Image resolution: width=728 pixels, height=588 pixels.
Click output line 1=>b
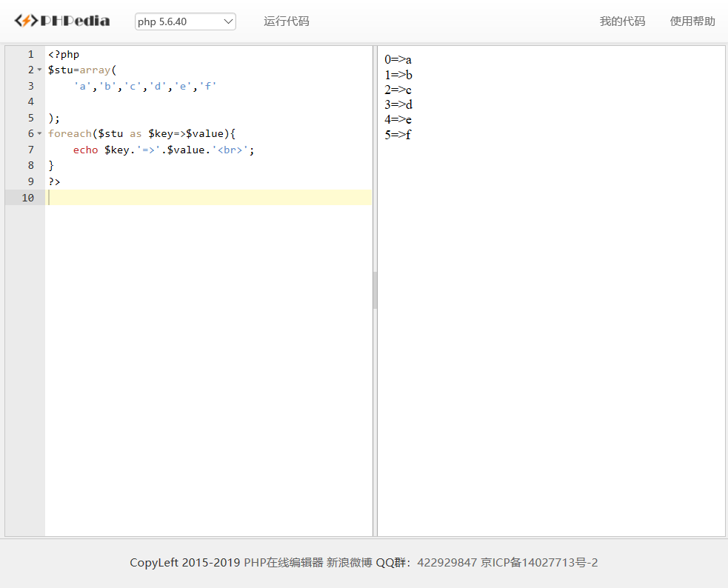398,75
